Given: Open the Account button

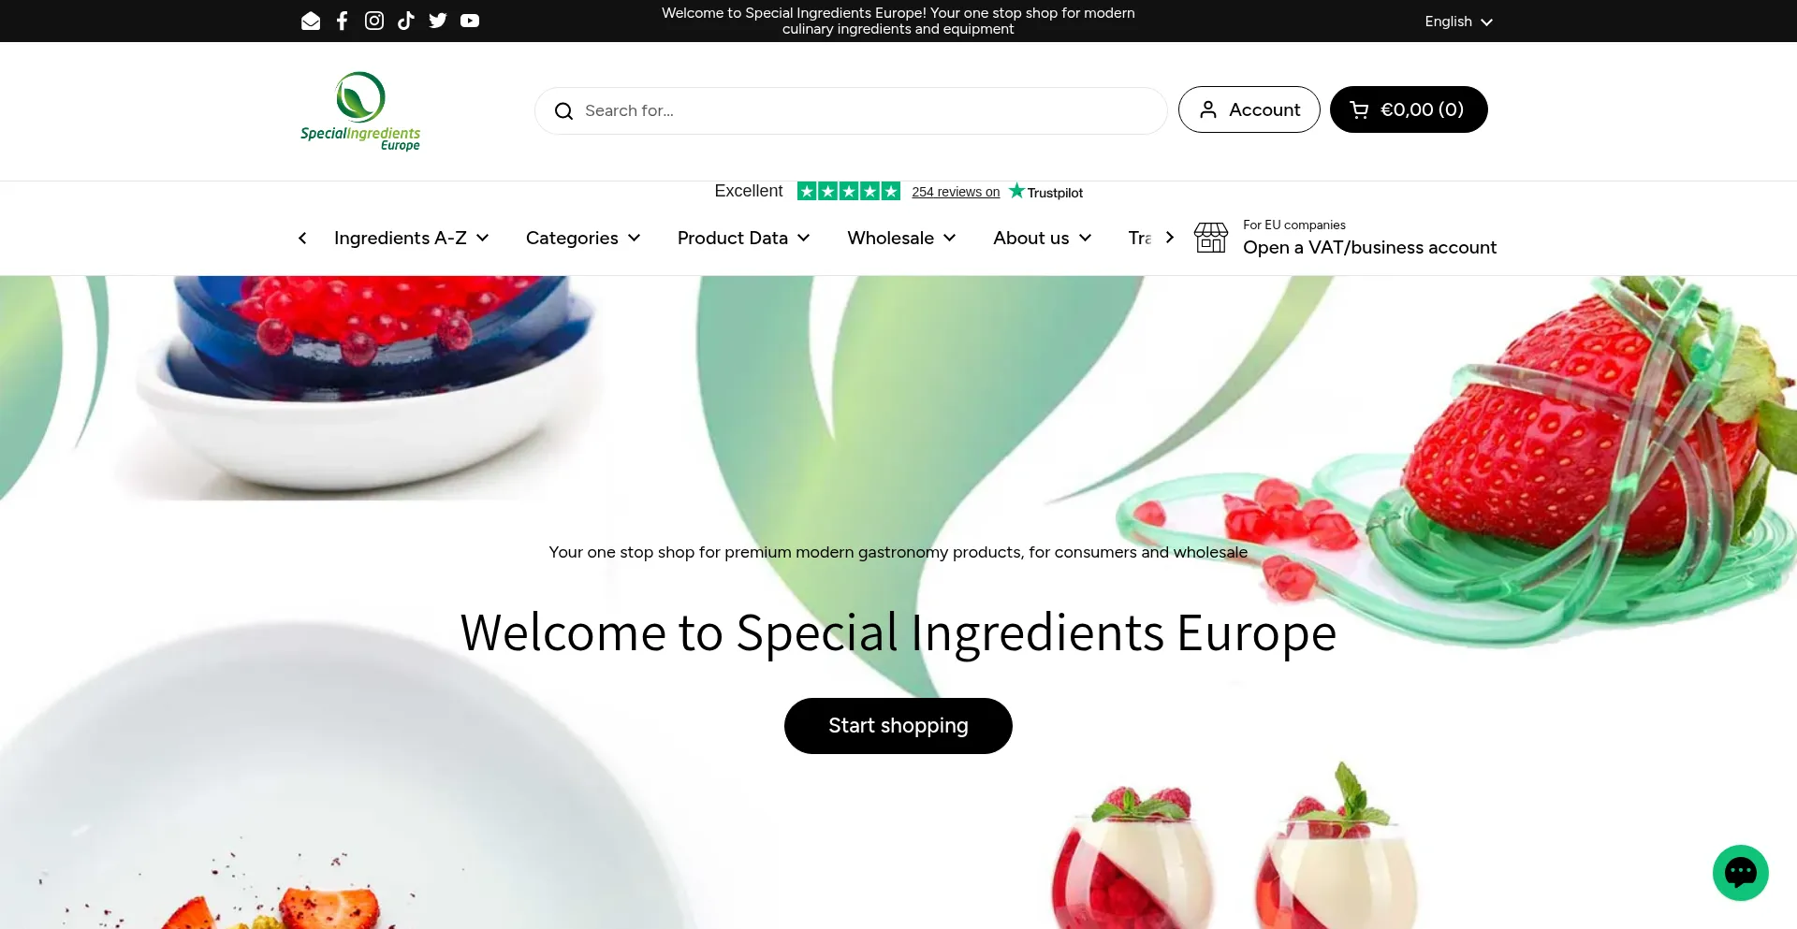Looking at the screenshot, I should pyautogui.click(x=1249, y=109).
